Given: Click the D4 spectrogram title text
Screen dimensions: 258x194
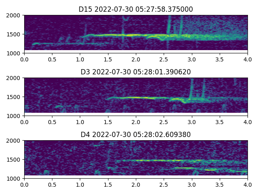Looking at the screenshot, I should pyautogui.click(x=136, y=135).
